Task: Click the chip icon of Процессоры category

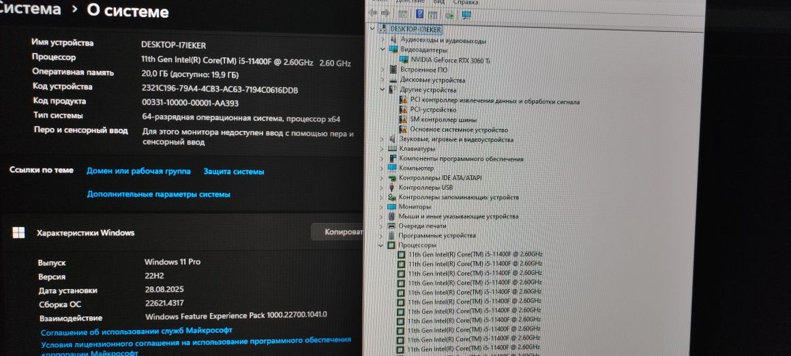Action: pos(391,245)
